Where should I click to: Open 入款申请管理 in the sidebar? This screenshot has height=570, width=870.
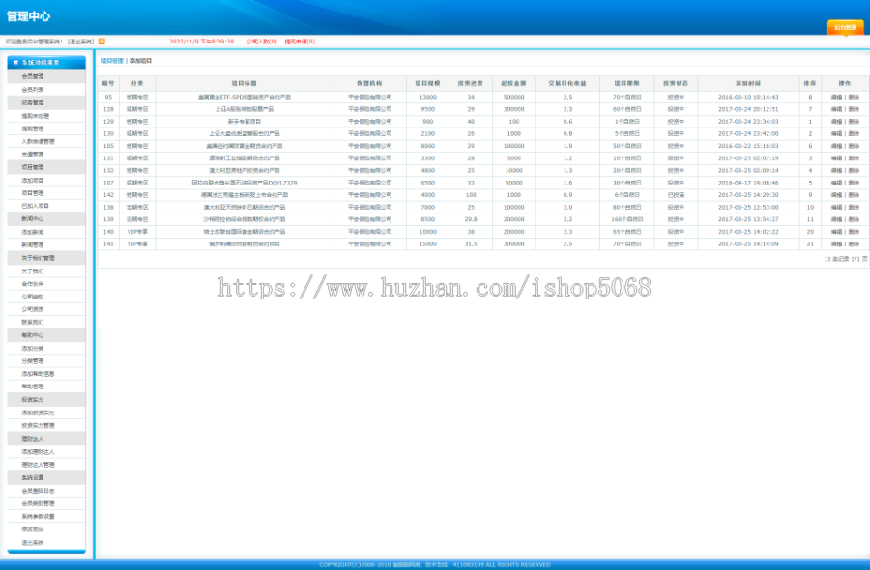(39, 141)
